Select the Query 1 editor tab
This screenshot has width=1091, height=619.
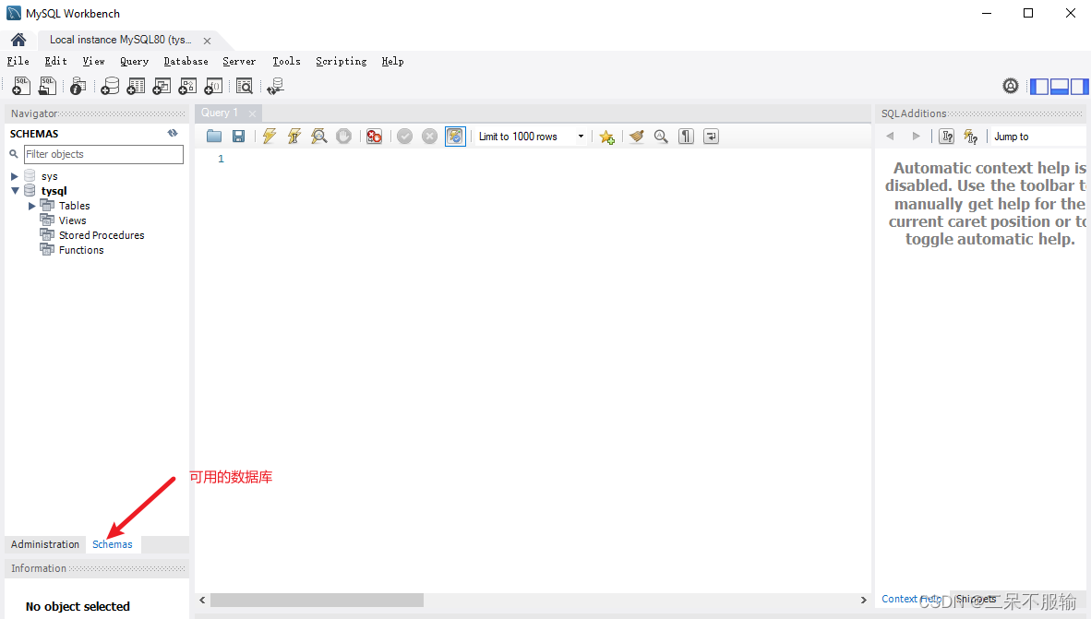coord(220,113)
